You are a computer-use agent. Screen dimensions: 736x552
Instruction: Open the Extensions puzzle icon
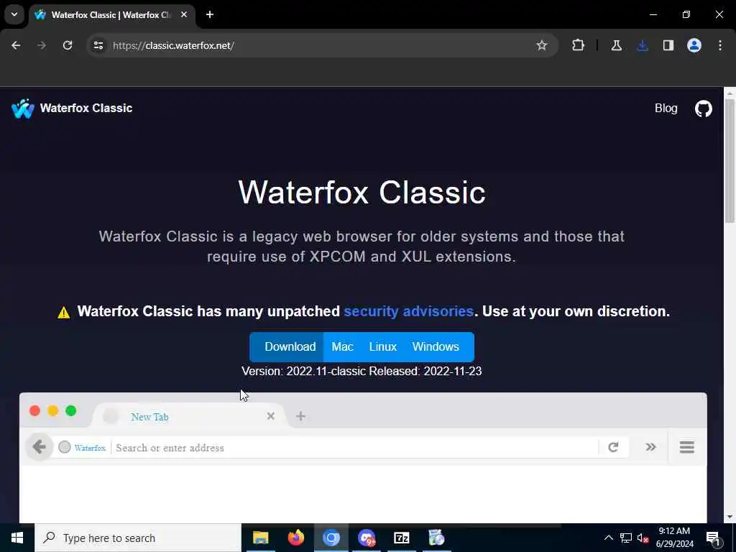(579, 45)
